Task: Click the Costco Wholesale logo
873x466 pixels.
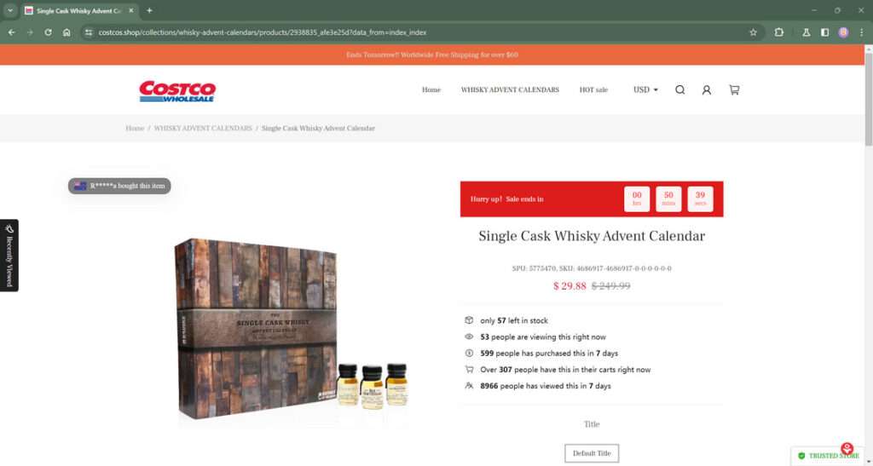Action: pos(177,92)
